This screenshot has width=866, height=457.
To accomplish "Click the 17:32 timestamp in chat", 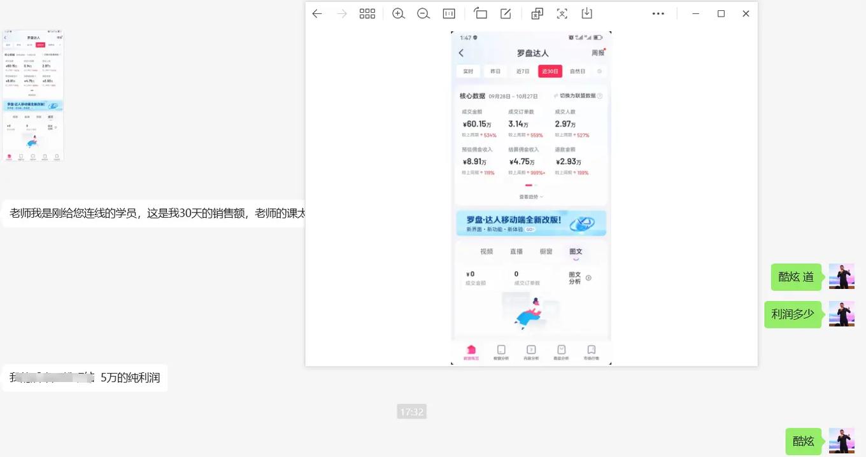I will tap(411, 412).
